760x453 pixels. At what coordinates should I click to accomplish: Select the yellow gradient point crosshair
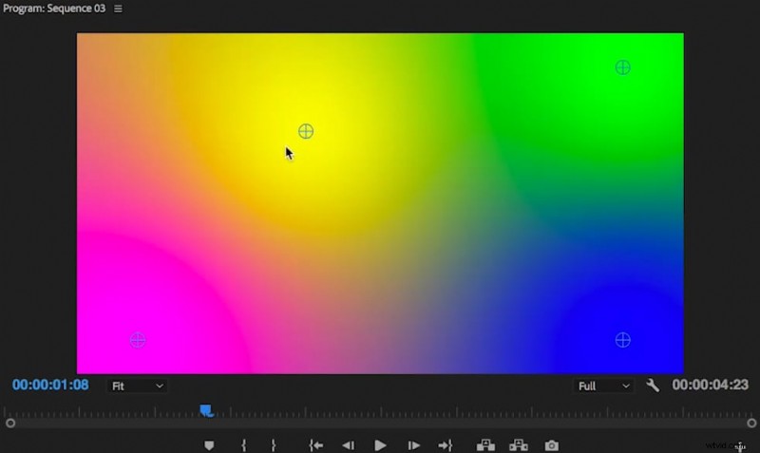coord(306,131)
